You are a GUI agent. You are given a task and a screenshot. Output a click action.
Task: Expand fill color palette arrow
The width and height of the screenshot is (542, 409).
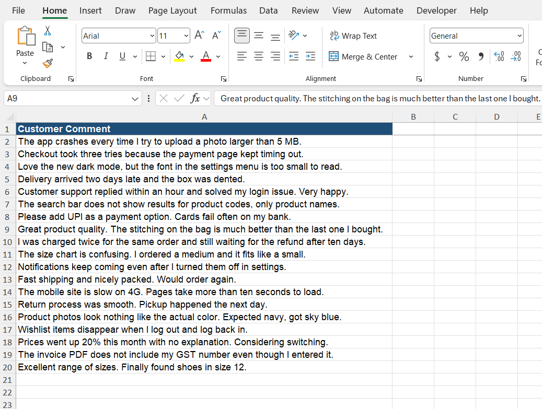tap(191, 56)
